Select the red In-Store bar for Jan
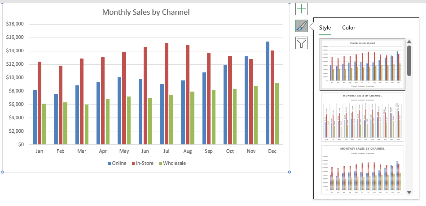This screenshot has height=206, width=426. [x=40, y=103]
